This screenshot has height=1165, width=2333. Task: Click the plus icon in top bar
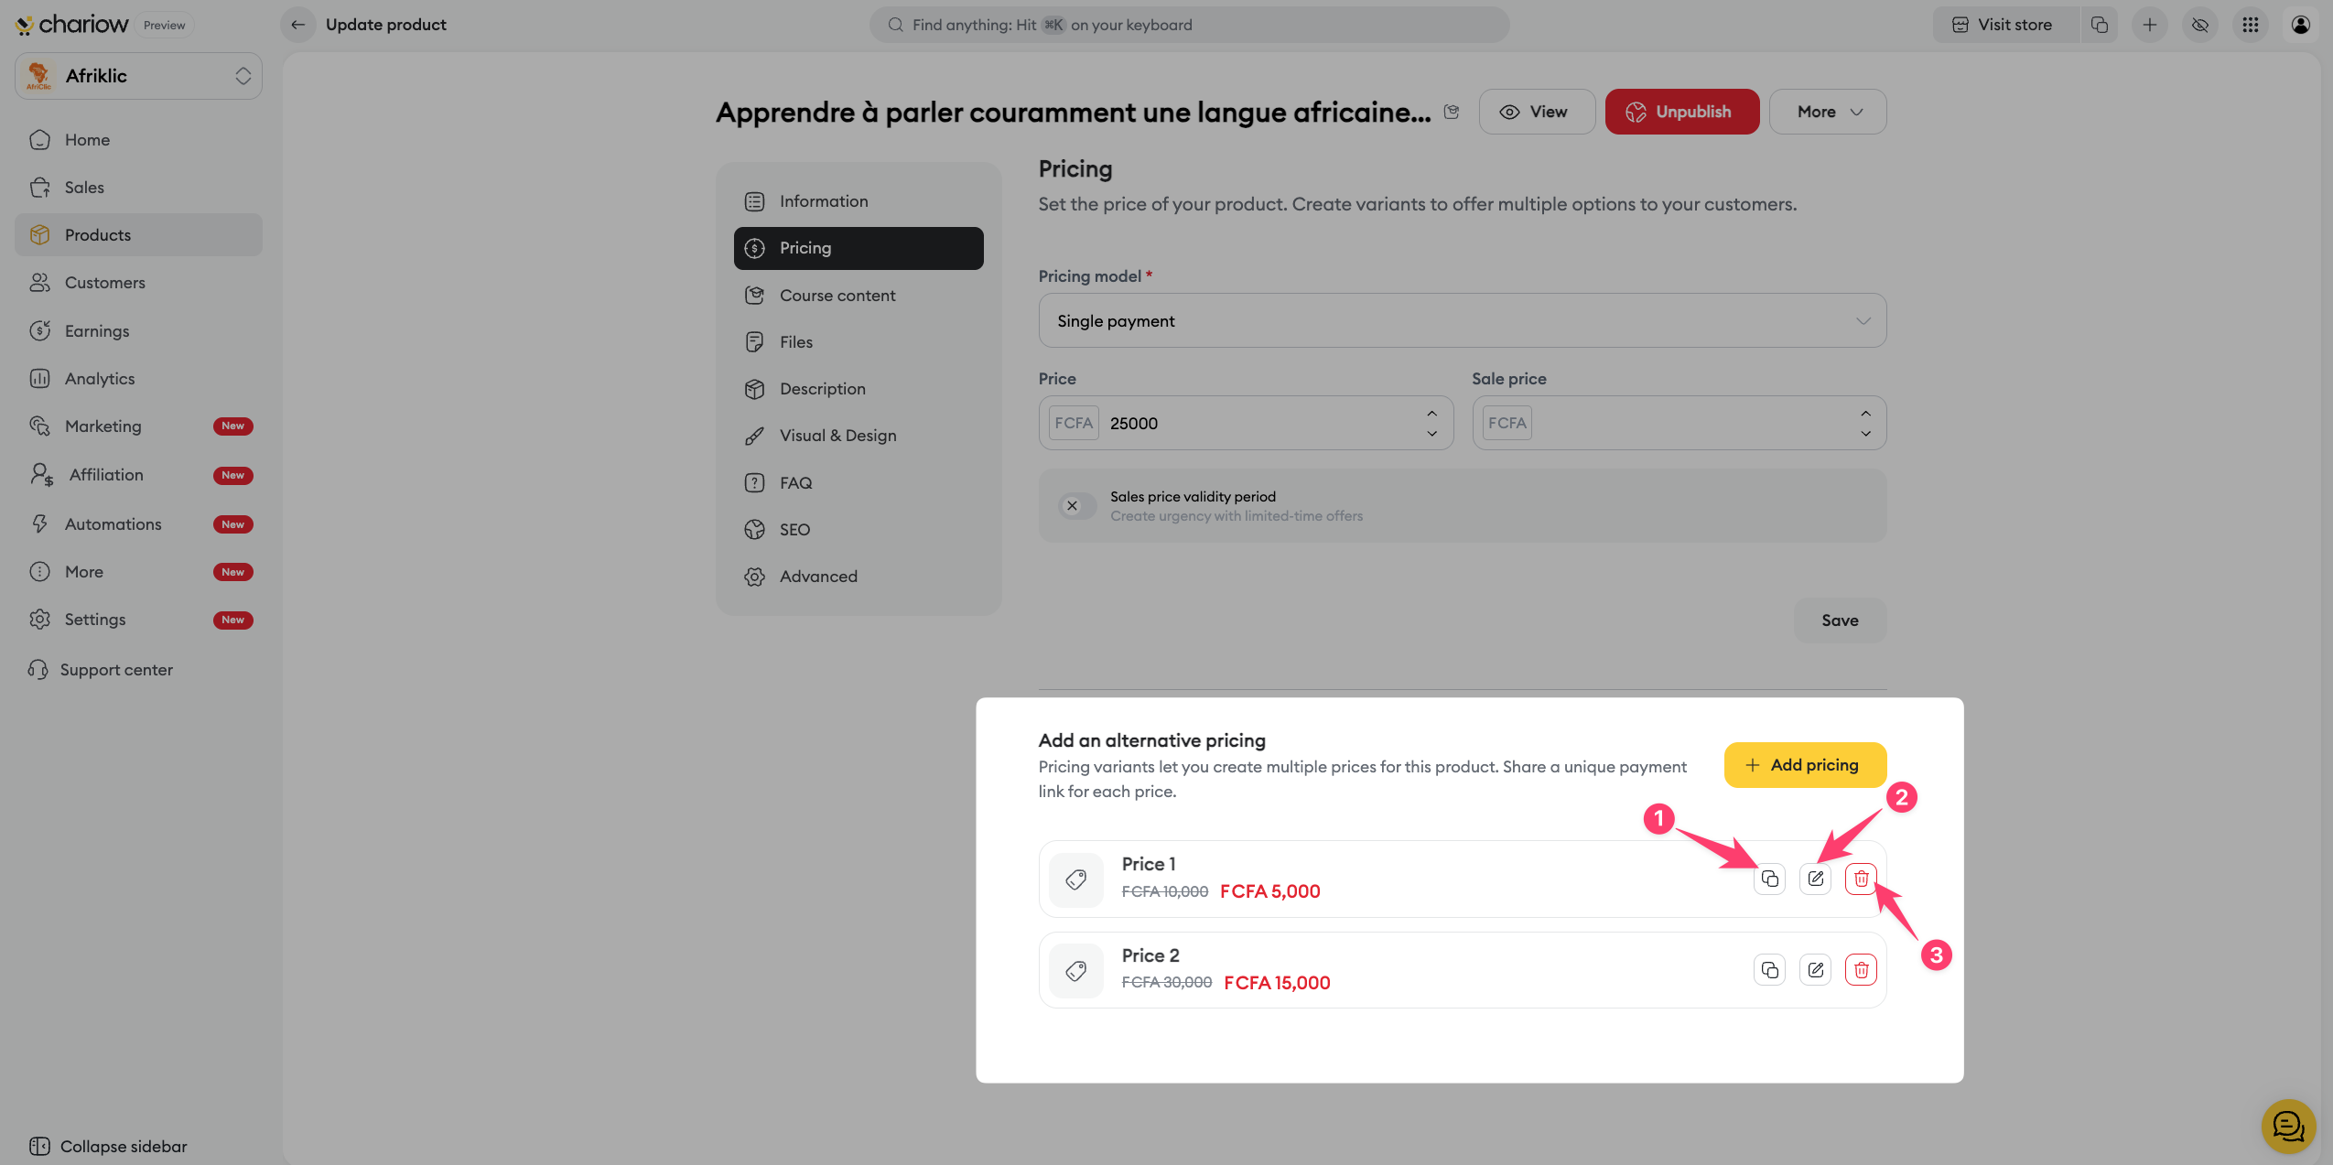(2150, 25)
